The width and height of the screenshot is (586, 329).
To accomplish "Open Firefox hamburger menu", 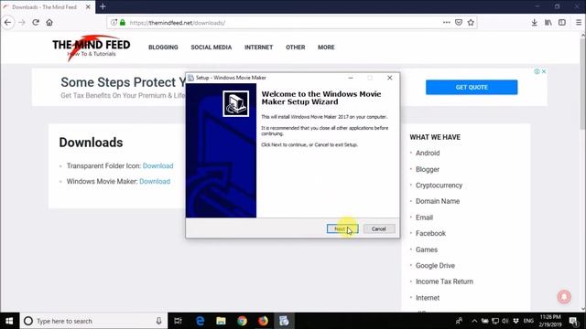I will [578, 22].
